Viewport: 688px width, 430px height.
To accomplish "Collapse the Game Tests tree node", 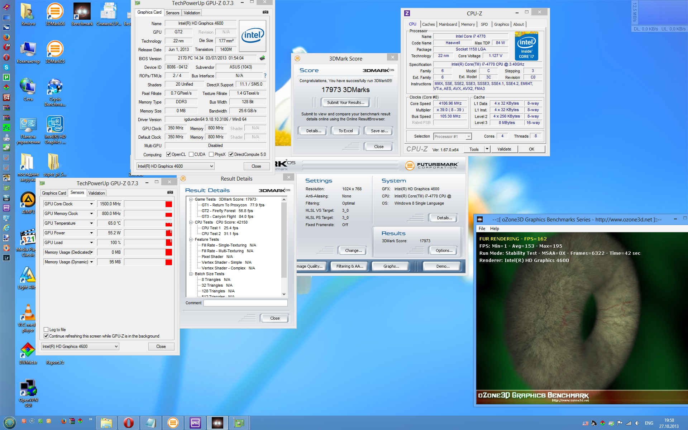I will [191, 199].
